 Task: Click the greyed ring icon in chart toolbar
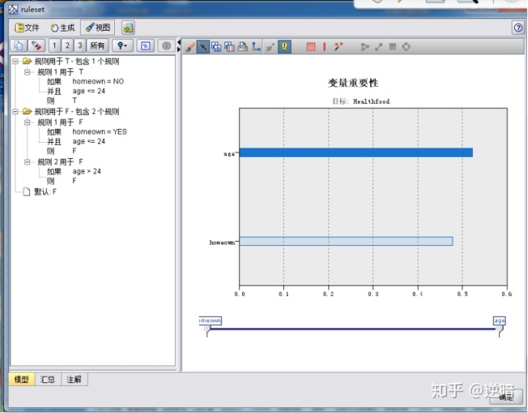(406, 46)
